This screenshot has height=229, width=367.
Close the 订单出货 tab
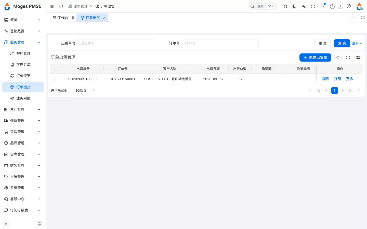(x=104, y=18)
